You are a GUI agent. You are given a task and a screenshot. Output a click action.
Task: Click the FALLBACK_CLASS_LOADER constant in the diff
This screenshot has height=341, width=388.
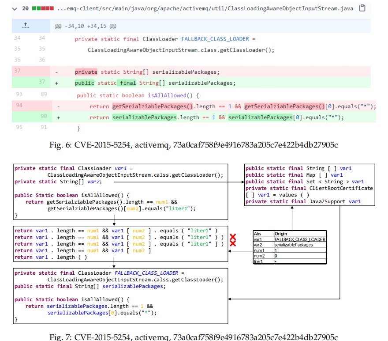[215, 39]
